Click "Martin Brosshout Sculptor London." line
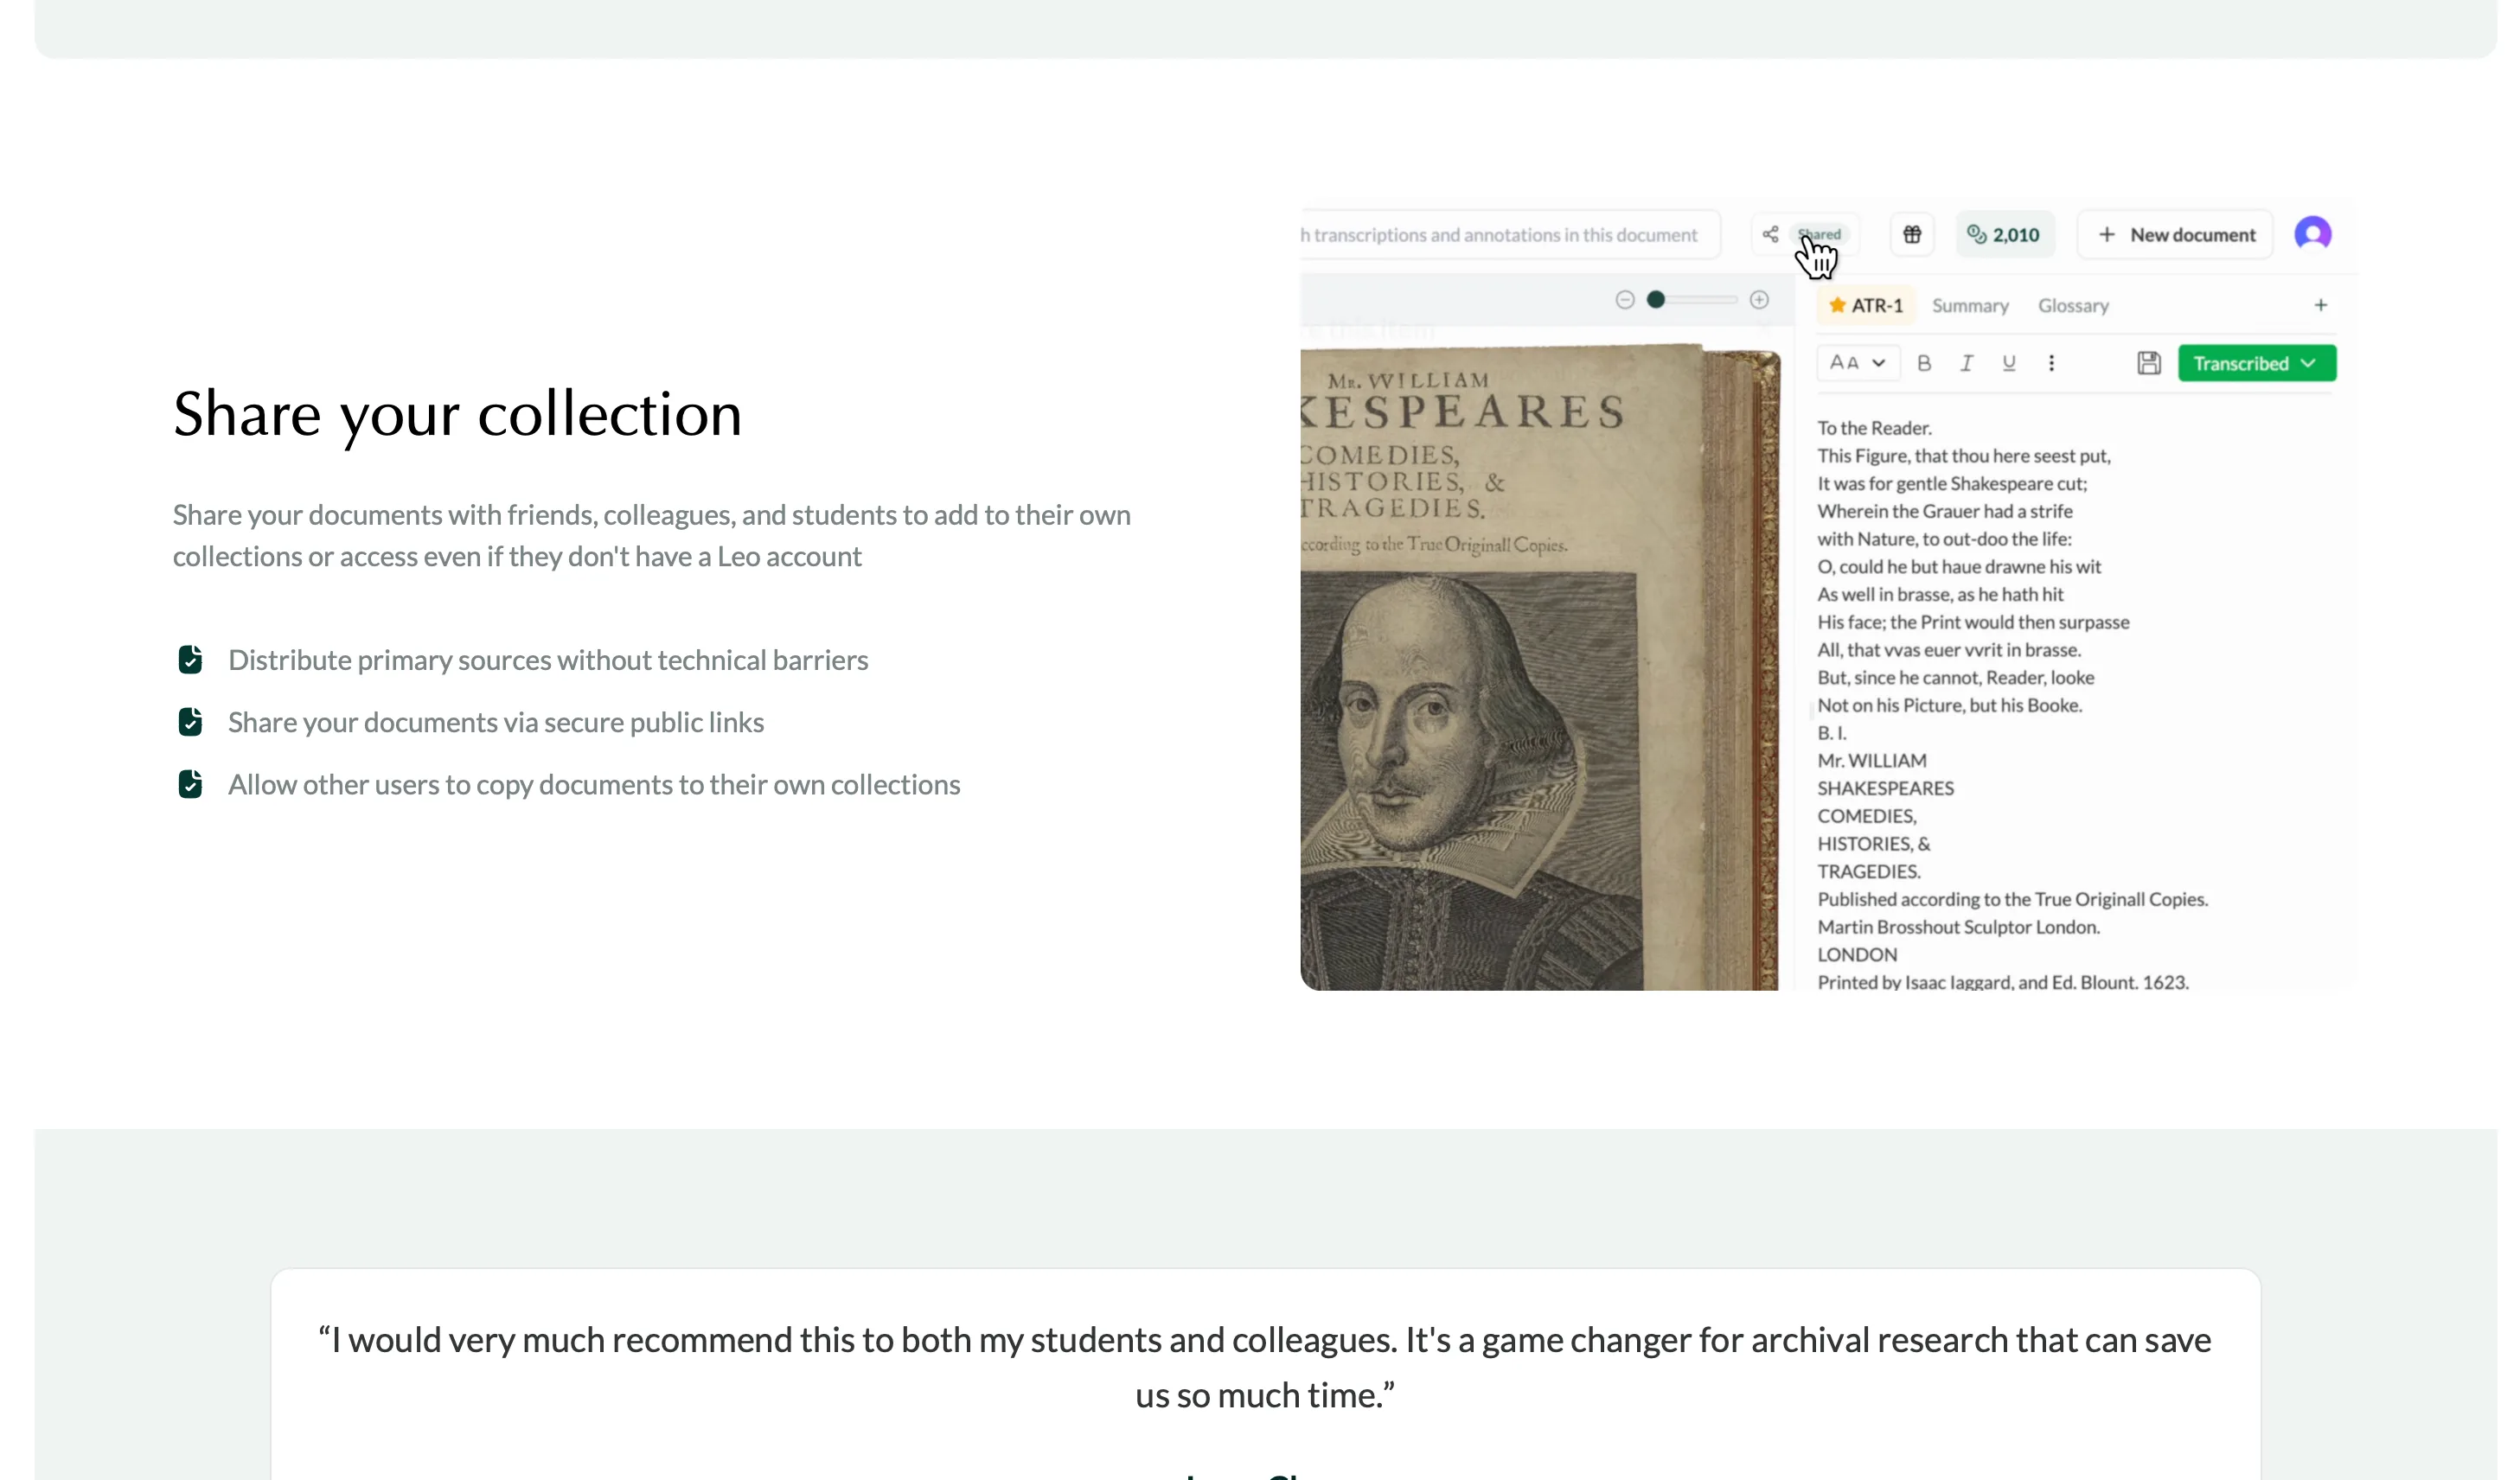Screen dimensions: 2520x1480 coord(1959,928)
